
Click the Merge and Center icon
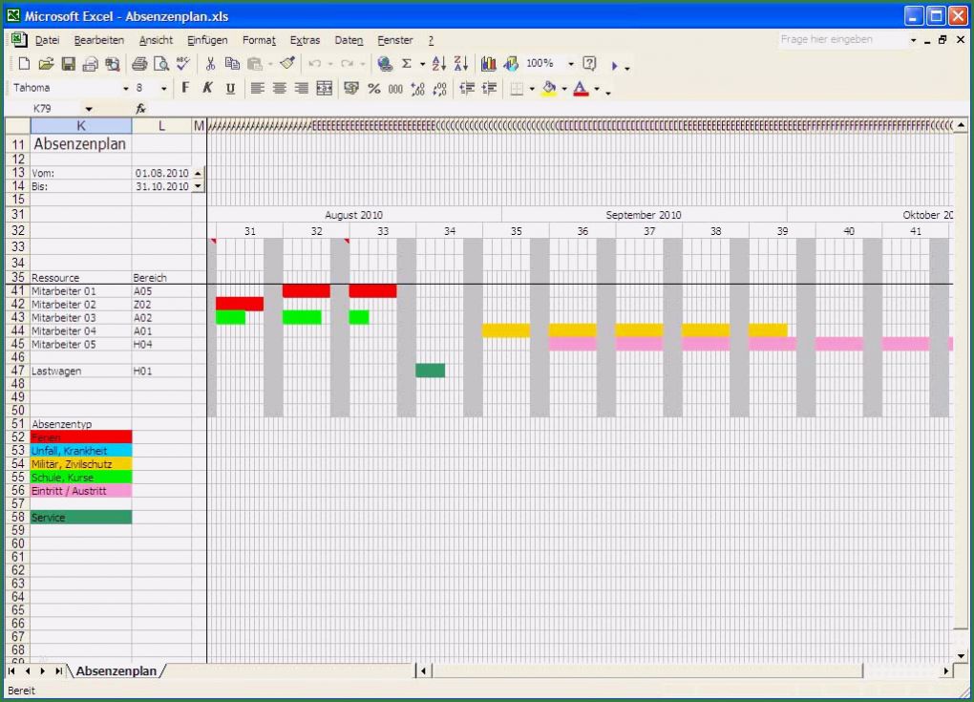pyautogui.click(x=324, y=89)
